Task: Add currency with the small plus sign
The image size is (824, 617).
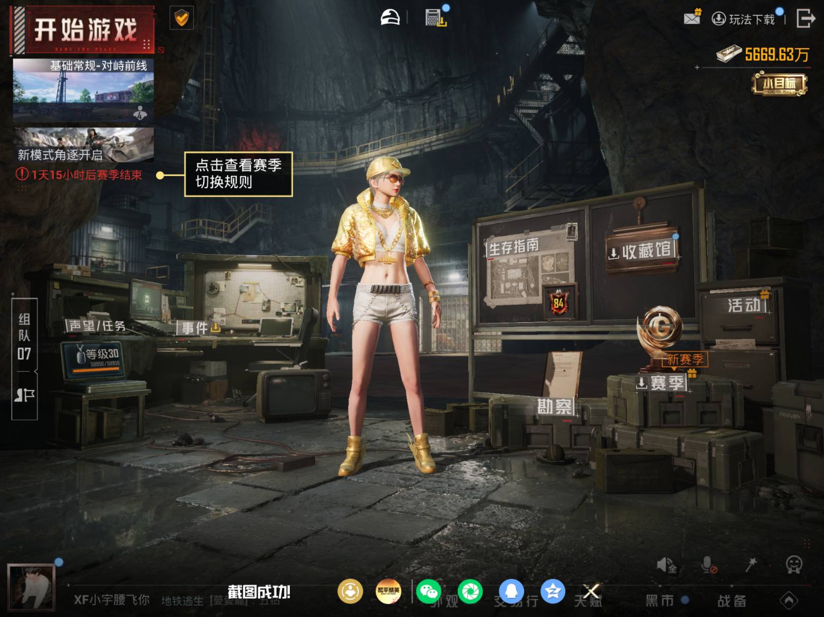Action: [x=697, y=67]
